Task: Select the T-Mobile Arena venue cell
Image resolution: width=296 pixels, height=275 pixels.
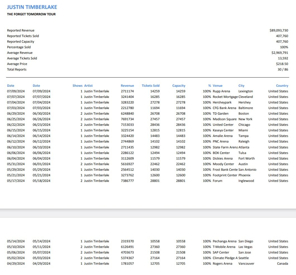Action: (x=224, y=247)
